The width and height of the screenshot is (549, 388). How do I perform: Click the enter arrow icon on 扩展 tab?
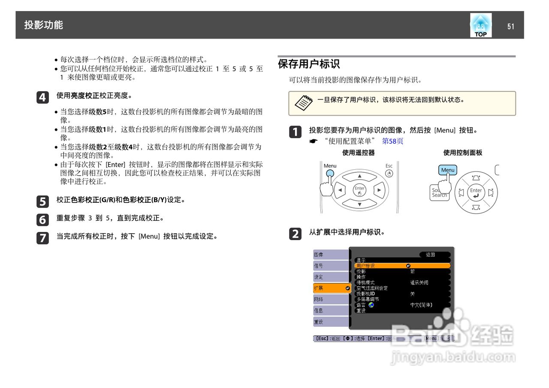347,288
